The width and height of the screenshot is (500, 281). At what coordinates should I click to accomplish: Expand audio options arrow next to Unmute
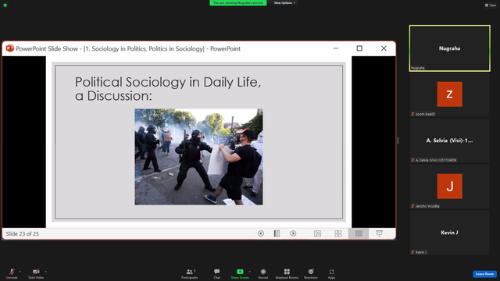20,272
